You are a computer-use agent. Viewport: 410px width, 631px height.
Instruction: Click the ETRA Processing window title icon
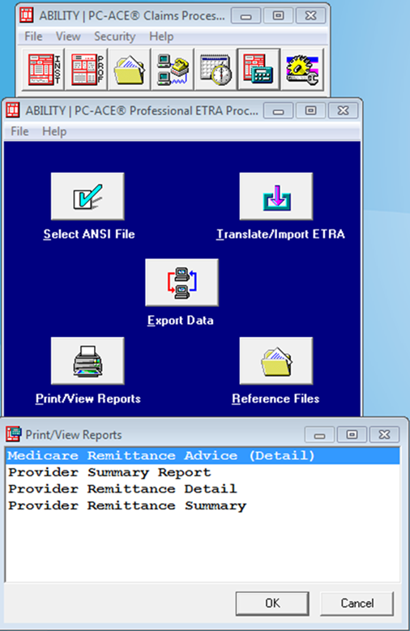[13, 110]
